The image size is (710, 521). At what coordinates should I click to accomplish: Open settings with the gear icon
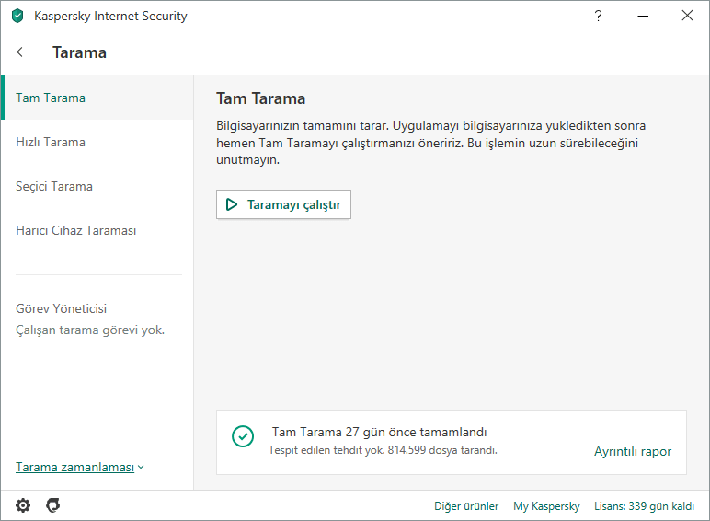(23, 505)
